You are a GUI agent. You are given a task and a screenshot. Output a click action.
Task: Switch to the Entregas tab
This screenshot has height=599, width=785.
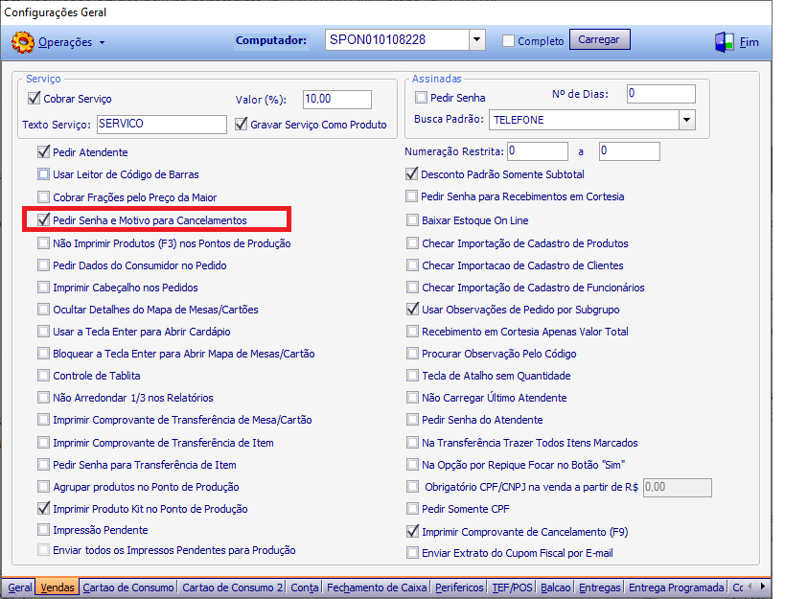600,587
